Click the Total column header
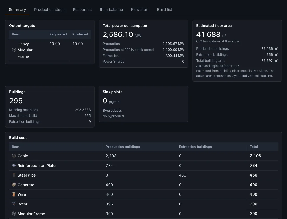Viewport: 287px width, 219px height. point(254,147)
